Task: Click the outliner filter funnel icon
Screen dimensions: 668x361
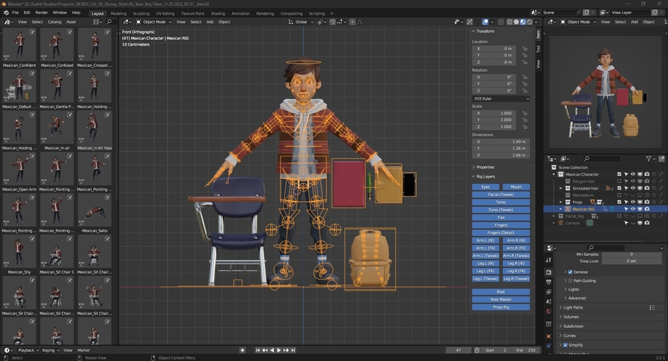Action: (x=649, y=159)
